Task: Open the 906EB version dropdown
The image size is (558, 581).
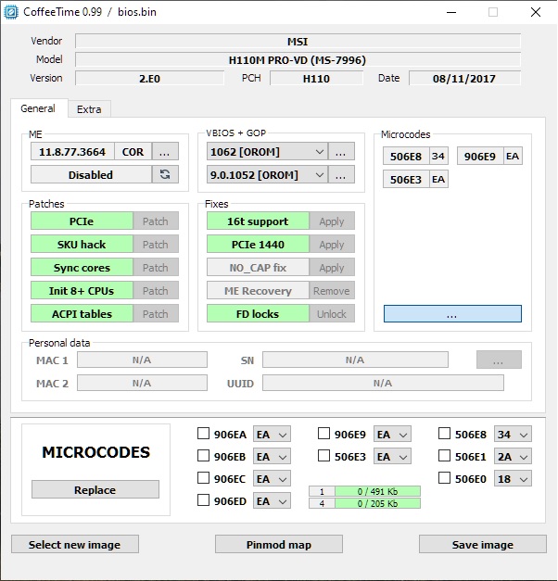Action: pyautogui.click(x=272, y=456)
